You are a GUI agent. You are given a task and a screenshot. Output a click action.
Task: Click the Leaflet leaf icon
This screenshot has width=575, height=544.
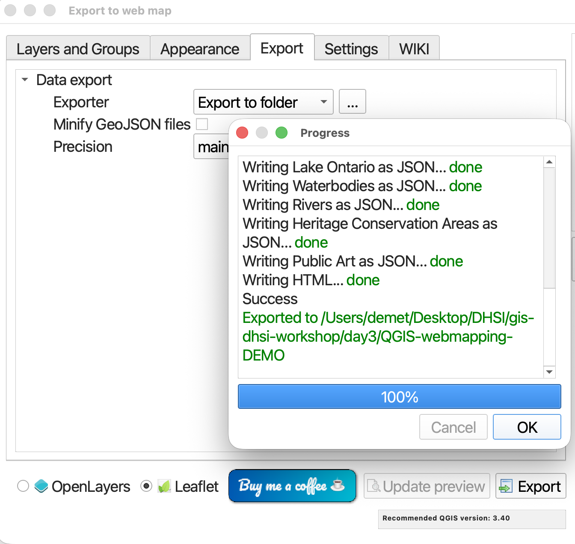[x=164, y=486]
